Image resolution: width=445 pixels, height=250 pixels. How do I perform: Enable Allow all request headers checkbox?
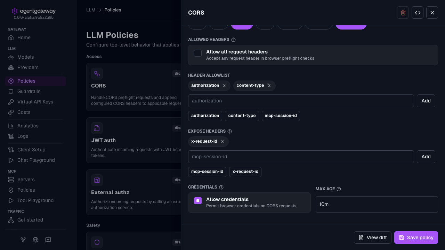coord(198,53)
